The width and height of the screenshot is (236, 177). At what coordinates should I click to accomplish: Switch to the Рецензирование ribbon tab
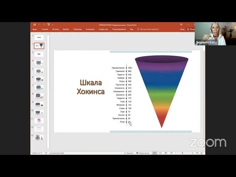[x=119, y=29]
